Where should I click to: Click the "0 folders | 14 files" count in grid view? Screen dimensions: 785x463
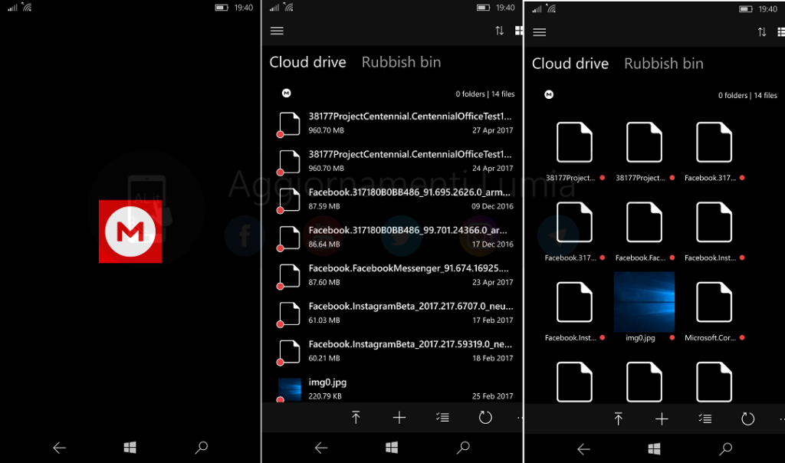click(x=747, y=95)
